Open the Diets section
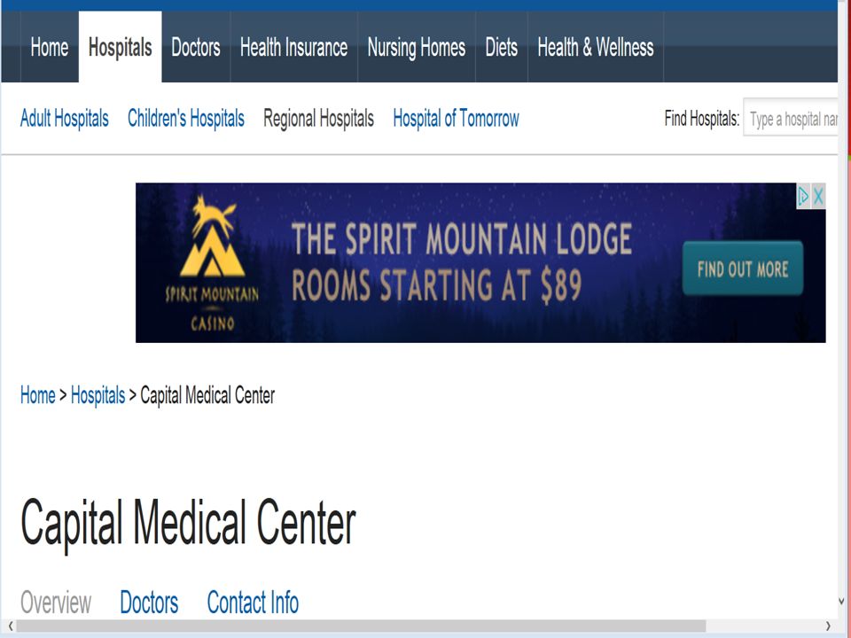This screenshot has height=638, width=851. click(502, 47)
